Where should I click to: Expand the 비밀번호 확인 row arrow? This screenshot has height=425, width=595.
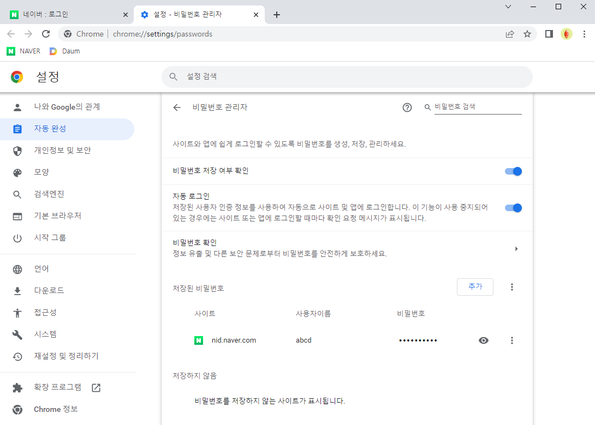point(516,249)
